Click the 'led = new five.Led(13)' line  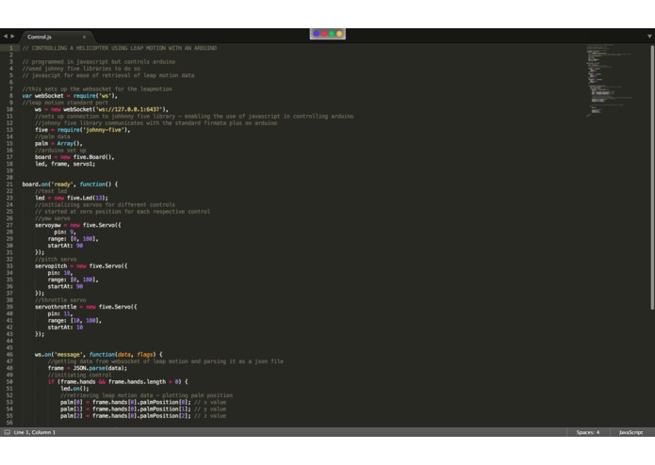coord(72,198)
